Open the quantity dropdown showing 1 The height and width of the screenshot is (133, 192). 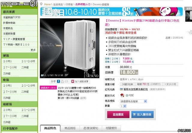123,106
